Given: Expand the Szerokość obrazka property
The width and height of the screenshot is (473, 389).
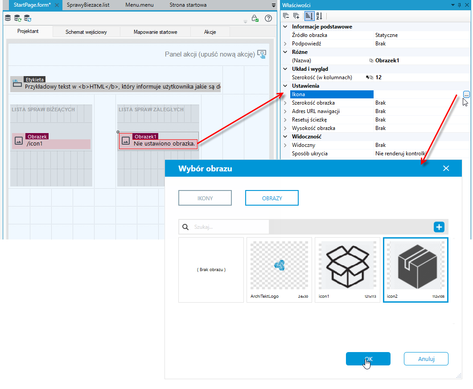Looking at the screenshot, I should click(285, 103).
